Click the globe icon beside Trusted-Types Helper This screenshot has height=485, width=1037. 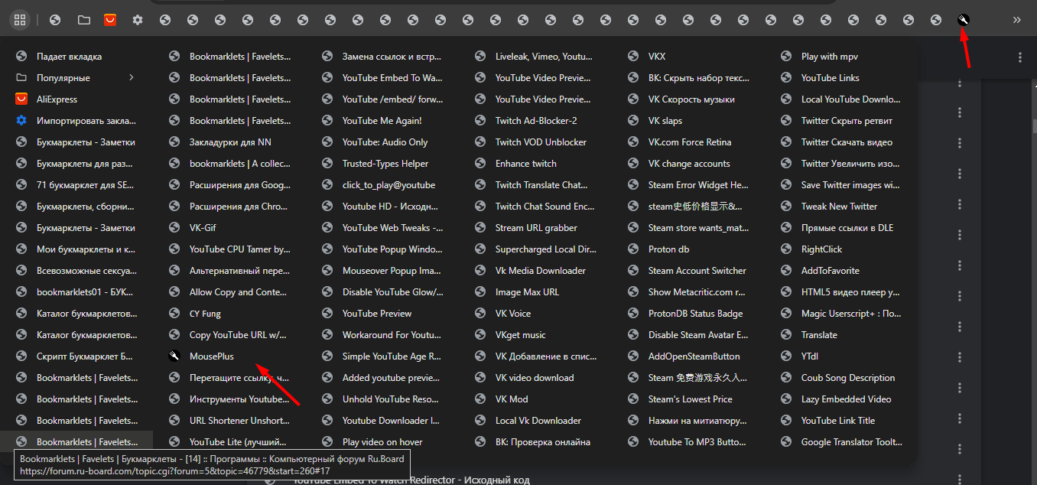327,164
